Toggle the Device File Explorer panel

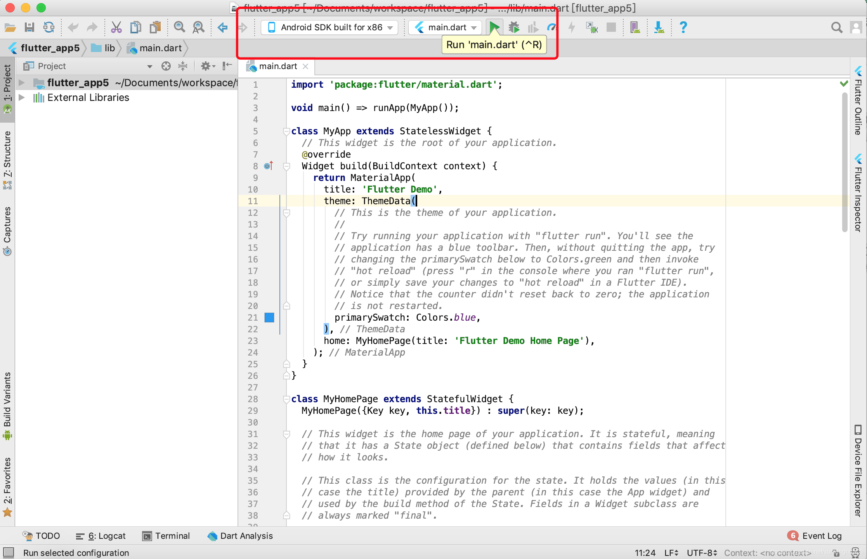point(858,471)
